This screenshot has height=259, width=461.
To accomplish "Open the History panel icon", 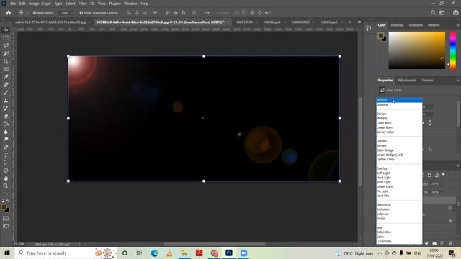I will point(369,28).
